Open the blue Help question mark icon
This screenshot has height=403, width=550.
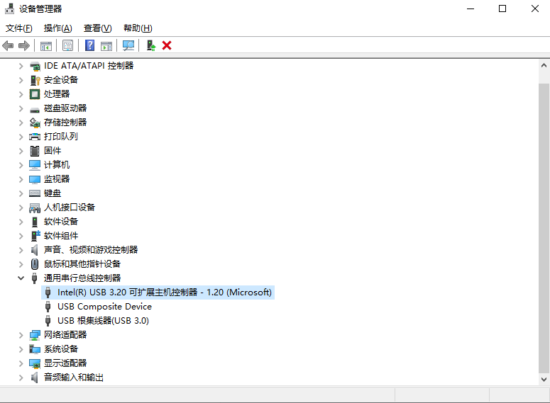90,45
